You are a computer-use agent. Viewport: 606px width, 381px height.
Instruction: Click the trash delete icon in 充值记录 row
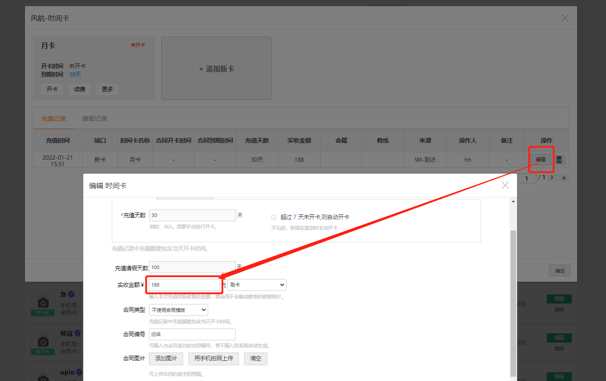[x=559, y=160]
